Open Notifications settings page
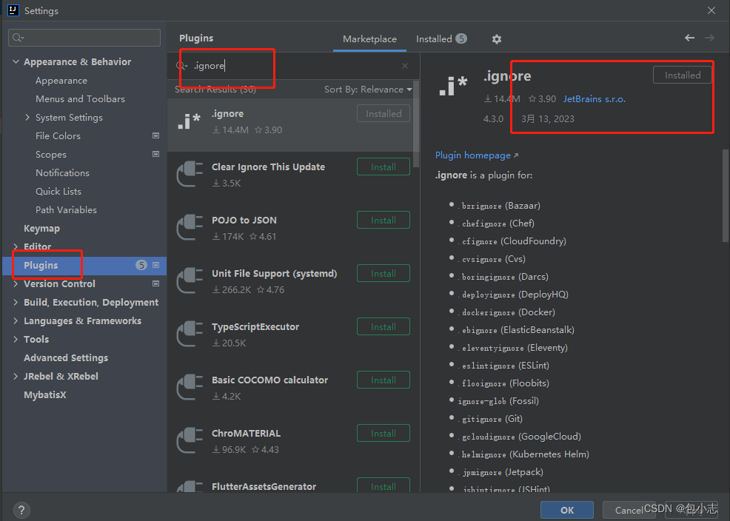730x521 pixels. coord(62,173)
